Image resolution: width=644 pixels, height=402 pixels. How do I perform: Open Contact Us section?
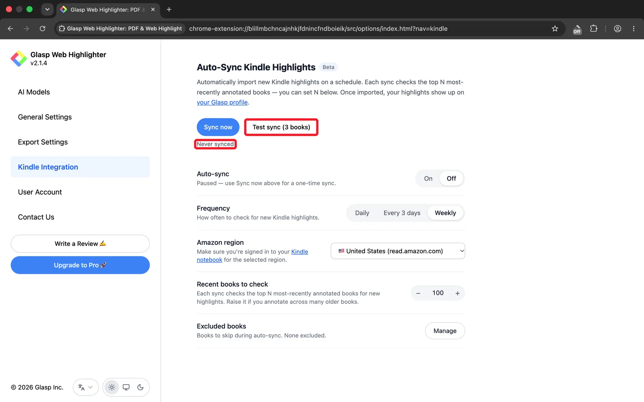click(80, 217)
